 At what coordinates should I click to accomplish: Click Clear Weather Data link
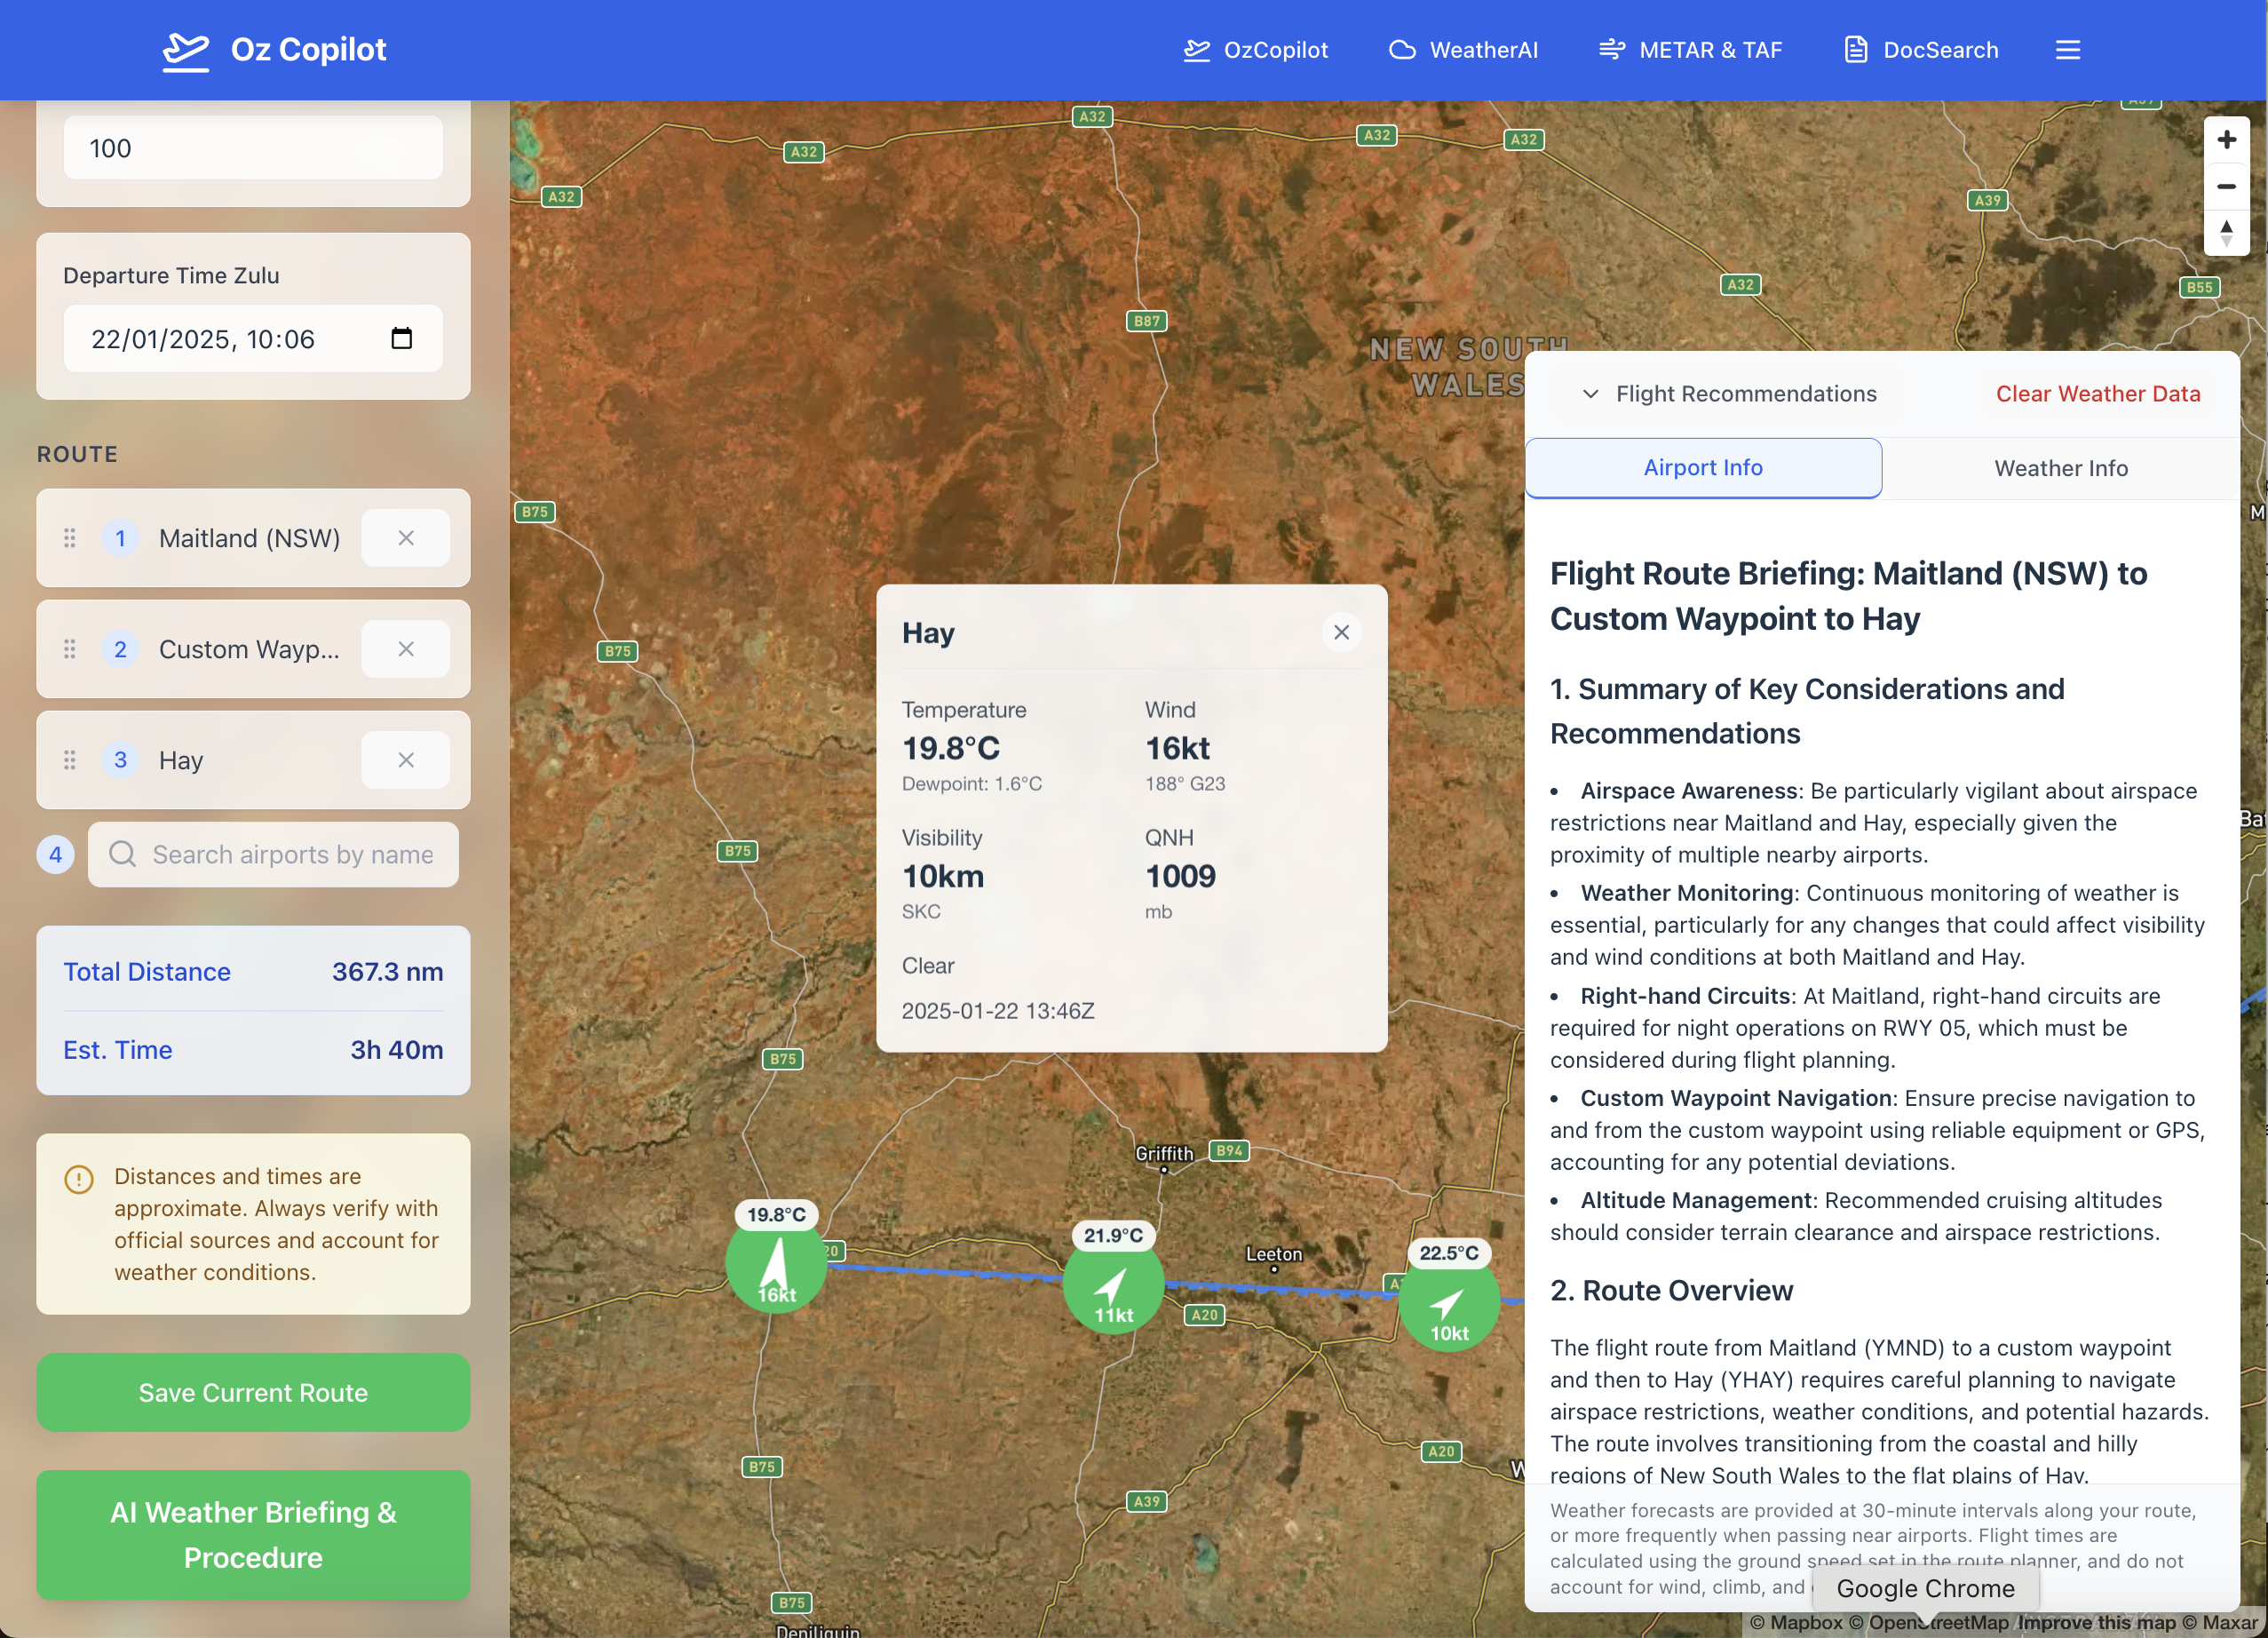pyautogui.click(x=2097, y=394)
